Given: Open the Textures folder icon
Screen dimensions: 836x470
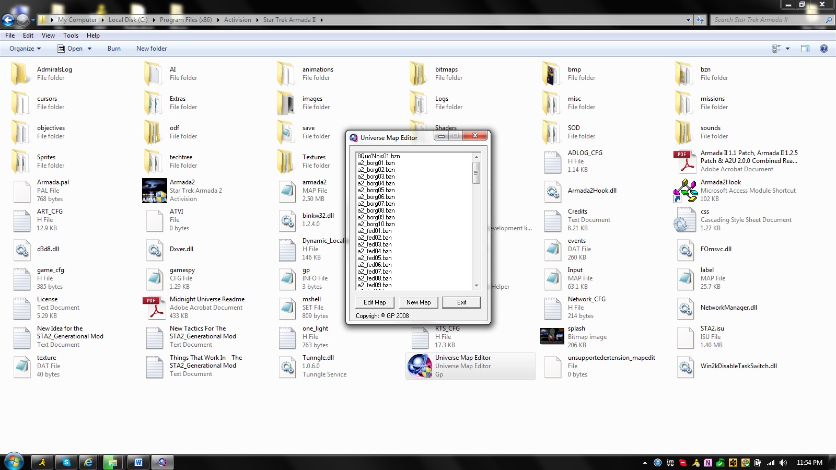Looking at the screenshot, I should [287, 161].
